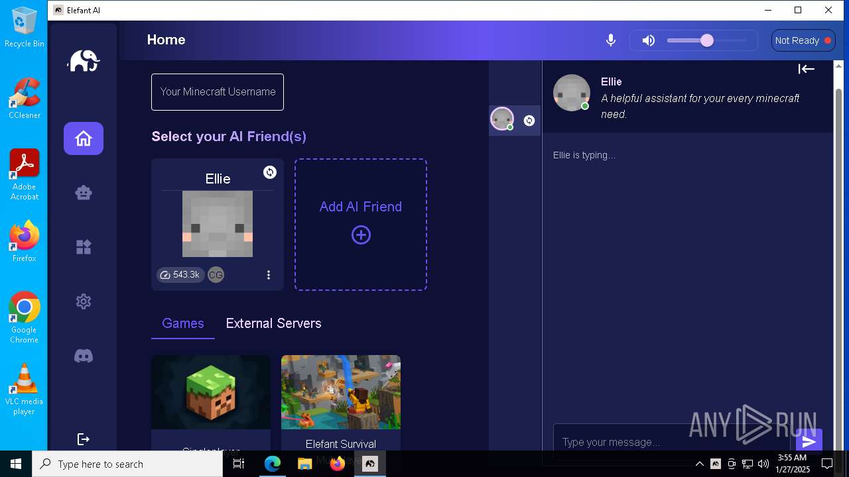Open the Home page in sidebar

tap(84, 138)
